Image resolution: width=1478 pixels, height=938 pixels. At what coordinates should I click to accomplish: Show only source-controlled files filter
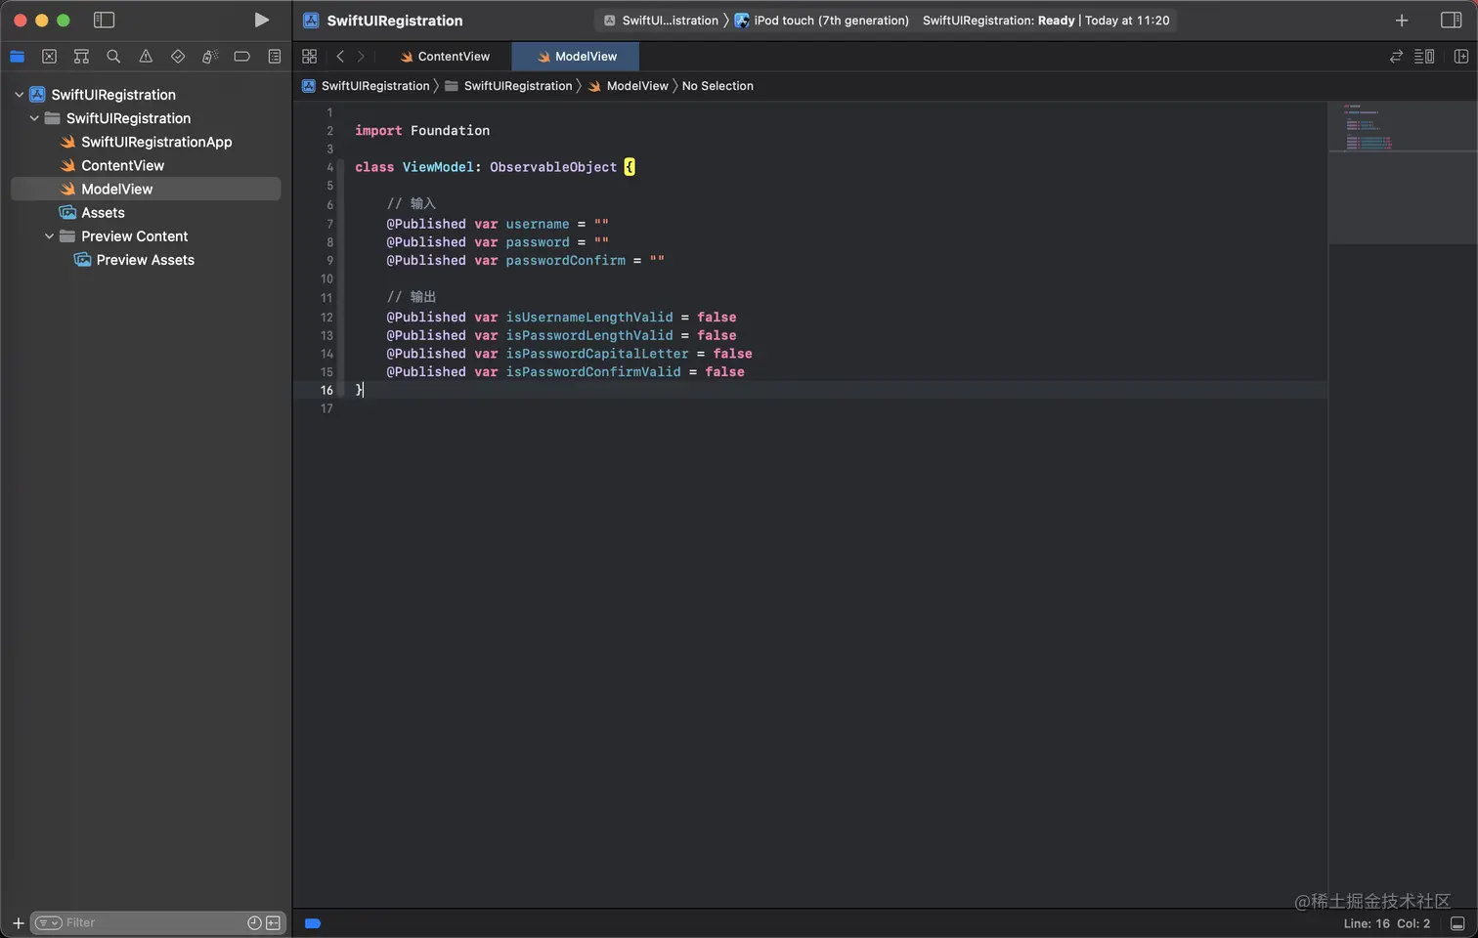(274, 922)
